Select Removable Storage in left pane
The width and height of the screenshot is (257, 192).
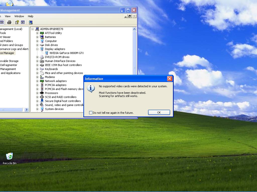tap(9, 61)
